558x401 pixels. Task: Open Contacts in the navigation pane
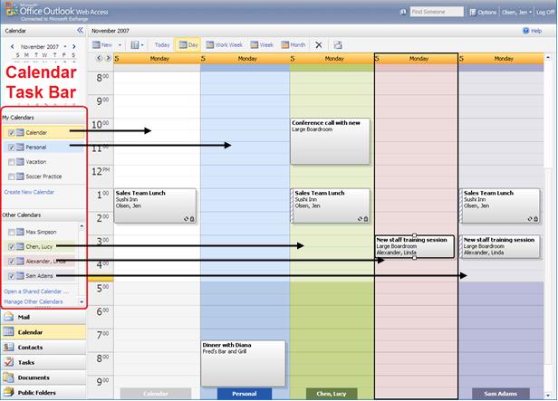43,348
